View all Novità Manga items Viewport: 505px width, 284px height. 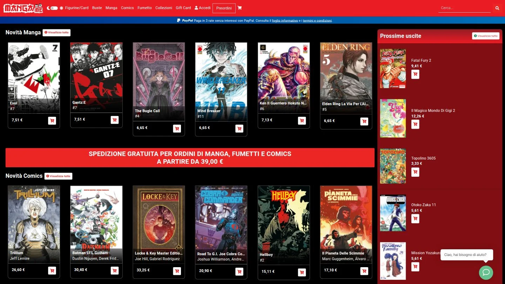pos(56,33)
